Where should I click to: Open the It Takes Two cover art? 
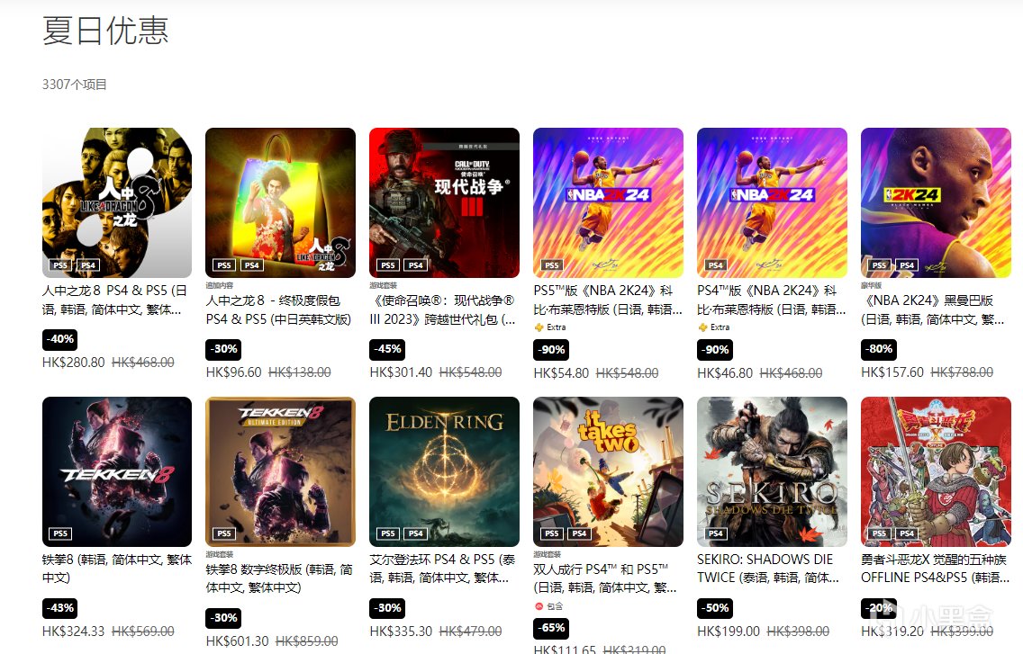608,471
